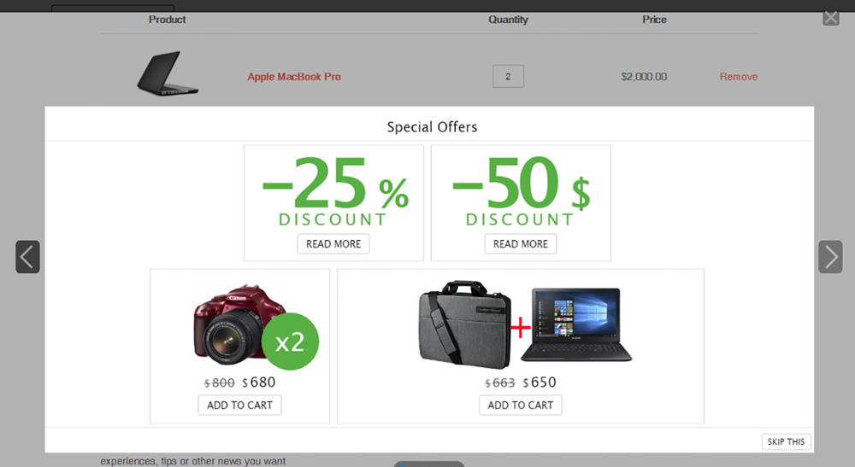855x467 pixels.
Task: Close the overlay with the X icon
Action: tap(831, 17)
